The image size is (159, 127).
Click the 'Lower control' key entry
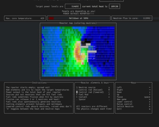click(x=125, y=102)
